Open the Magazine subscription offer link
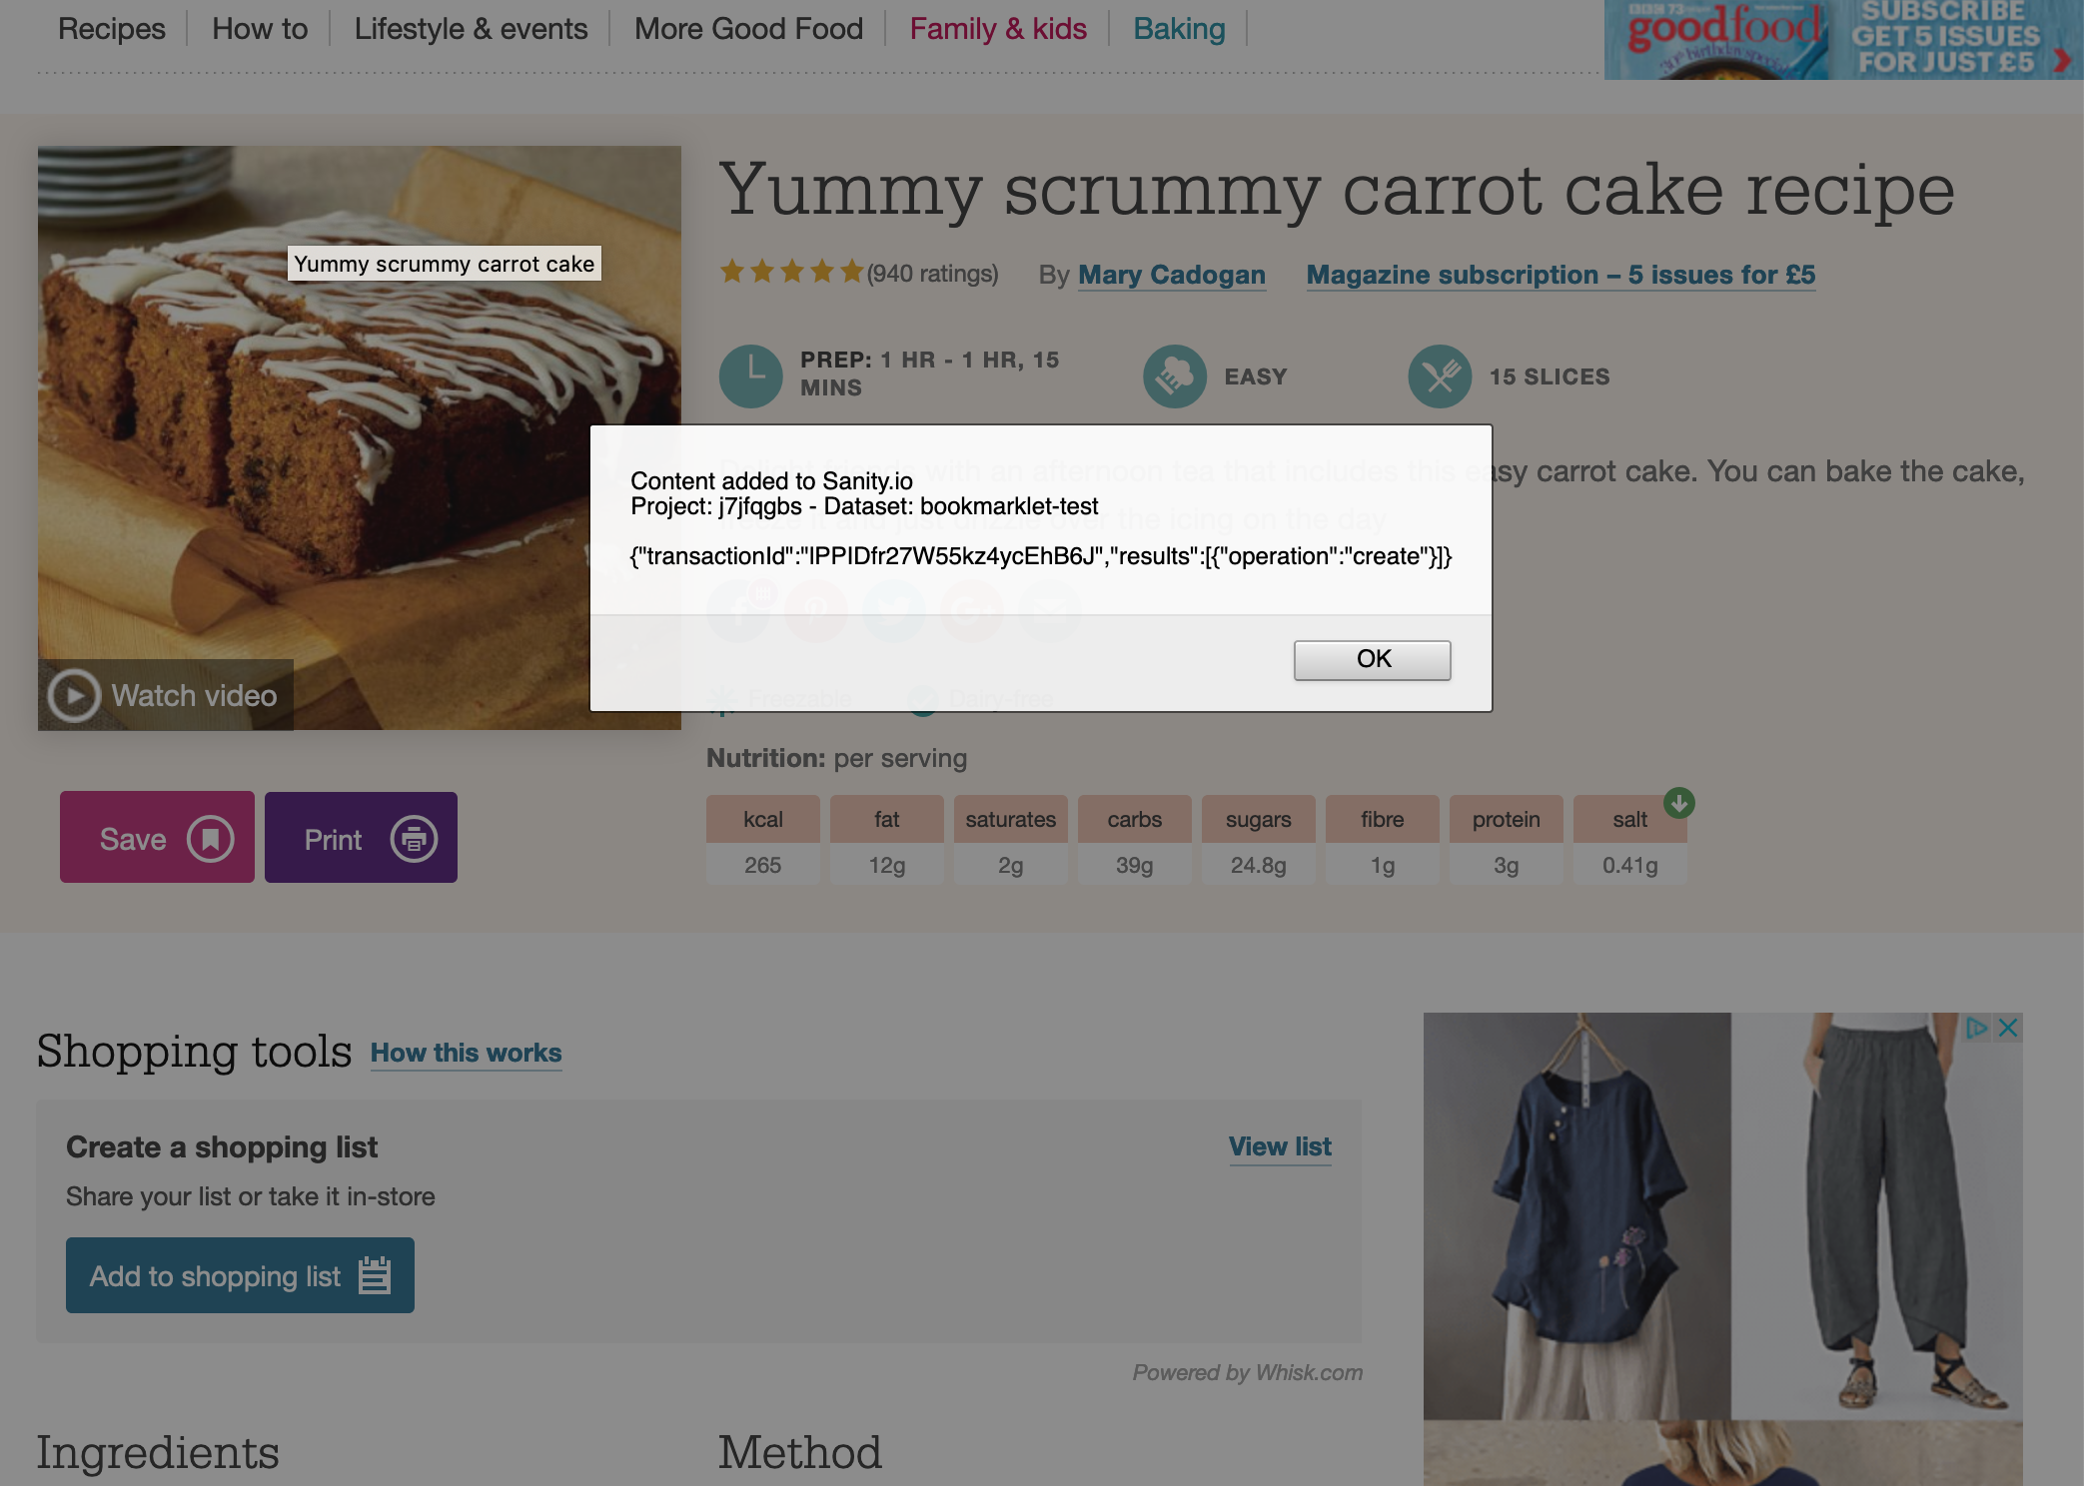 1561,275
